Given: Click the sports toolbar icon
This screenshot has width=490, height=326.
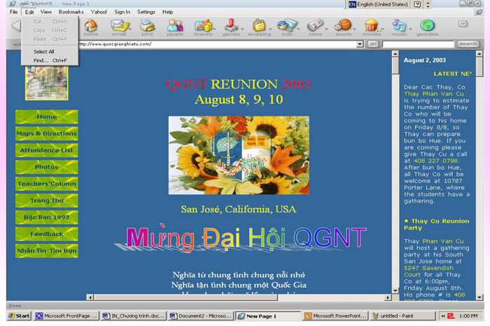Looking at the screenshot, I should coord(343,27).
